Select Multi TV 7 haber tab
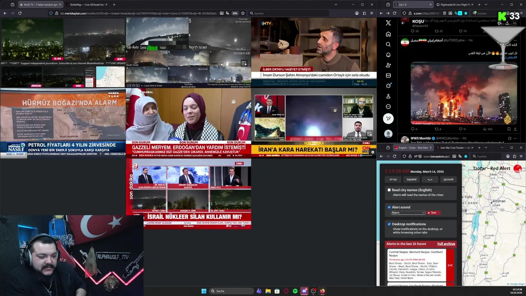The width and height of the screenshot is (526, 296). coord(40,5)
